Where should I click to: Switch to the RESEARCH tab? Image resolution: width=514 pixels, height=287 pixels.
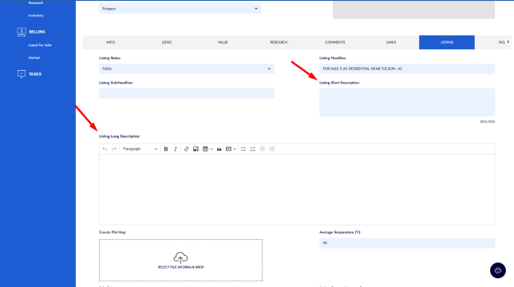[279, 42]
